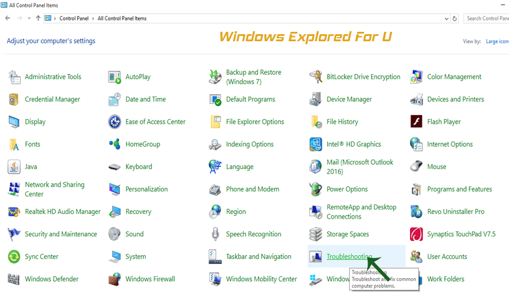Click the Java coffee cup icon
Viewport: 509px width, 297px height.
(14, 167)
